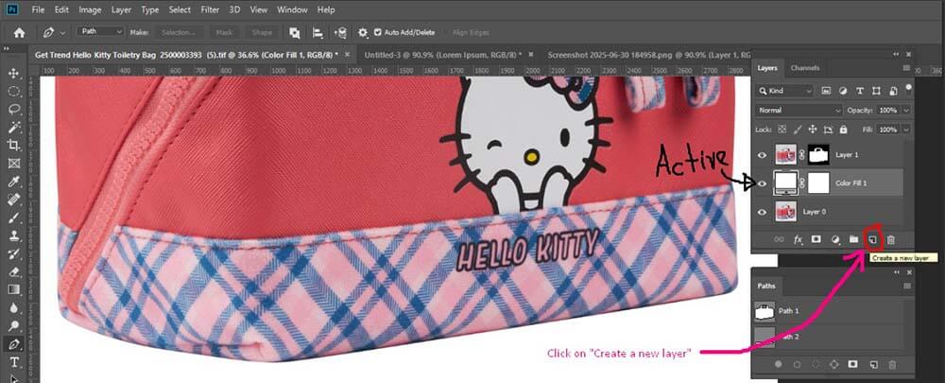Select the Dodge tool
Viewport: 945px width, 383px height.
pos(13,326)
